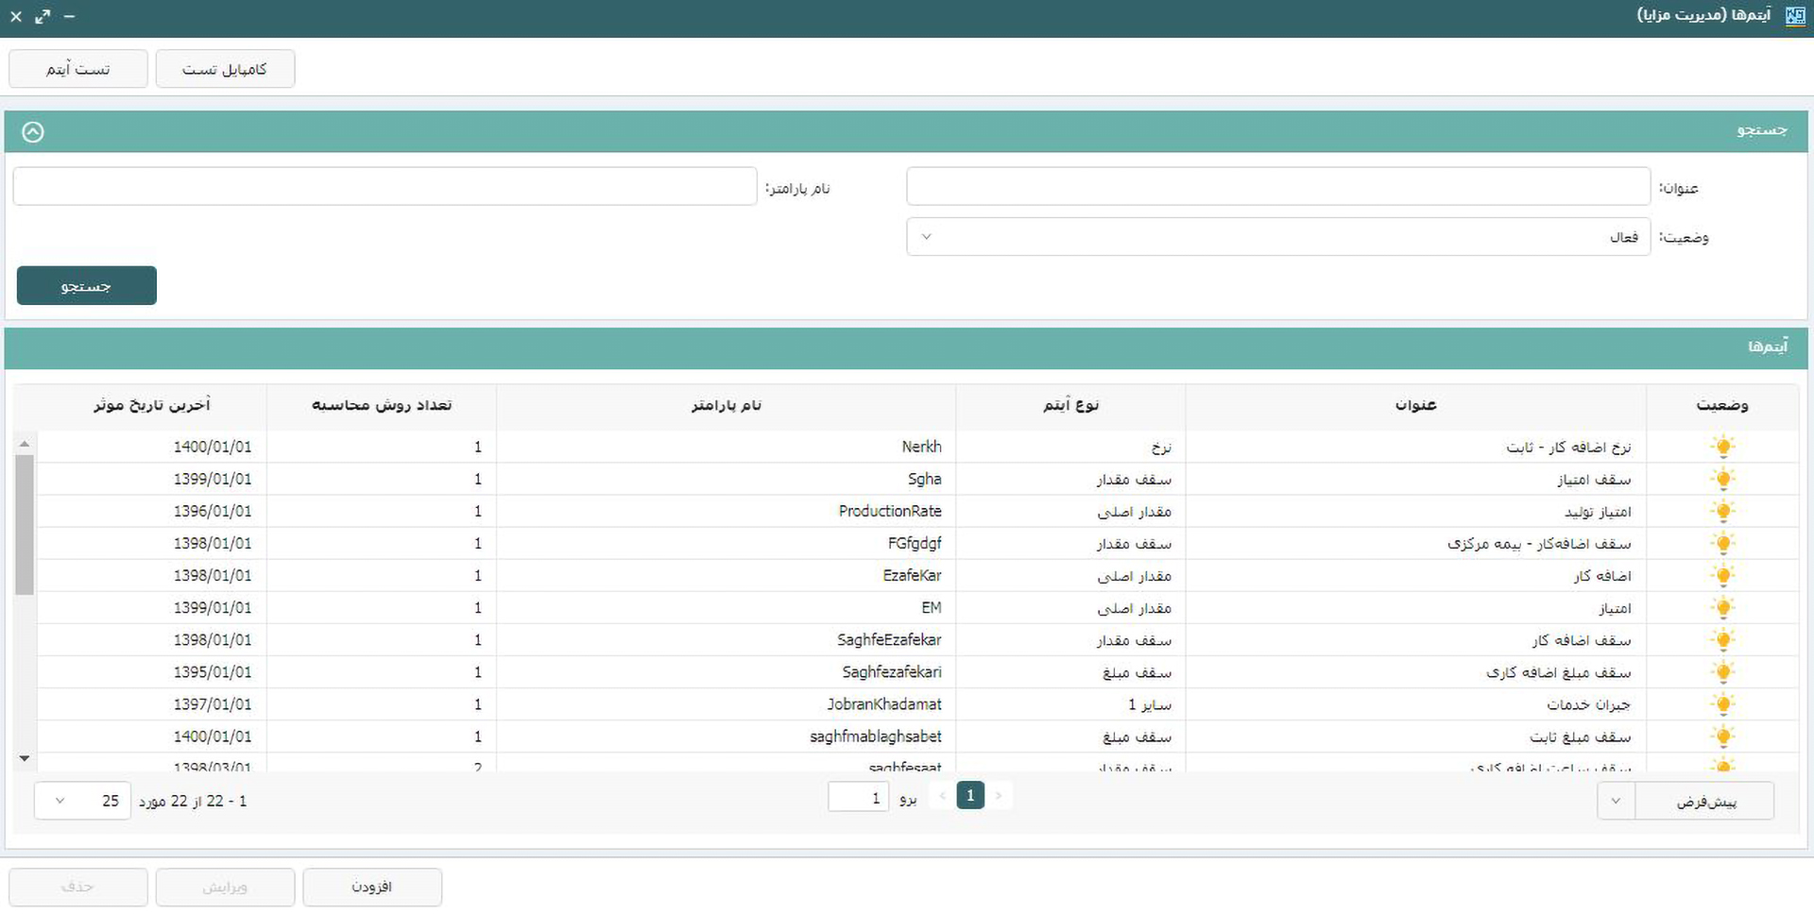Click the lightbulb status icon for EzafeKar row
Viewport: 1814px width, 914px height.
[1722, 575]
